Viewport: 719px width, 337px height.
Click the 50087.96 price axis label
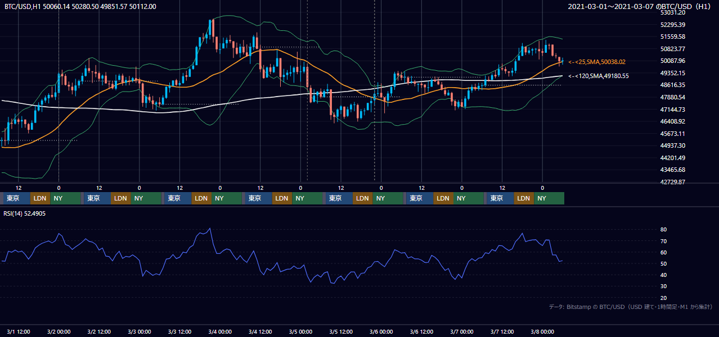tap(673, 61)
